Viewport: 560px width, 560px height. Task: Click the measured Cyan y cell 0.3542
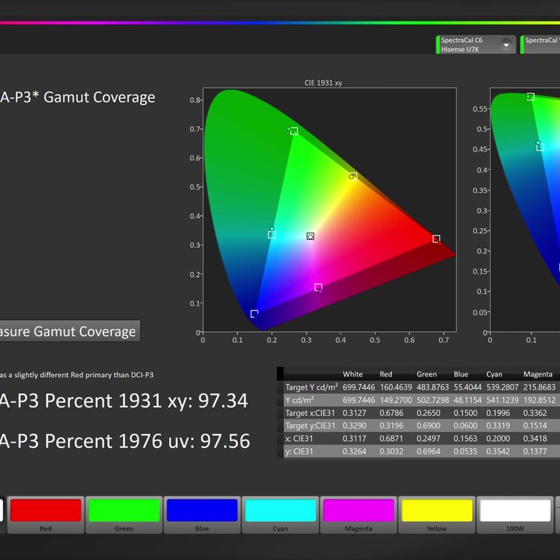[498, 452]
